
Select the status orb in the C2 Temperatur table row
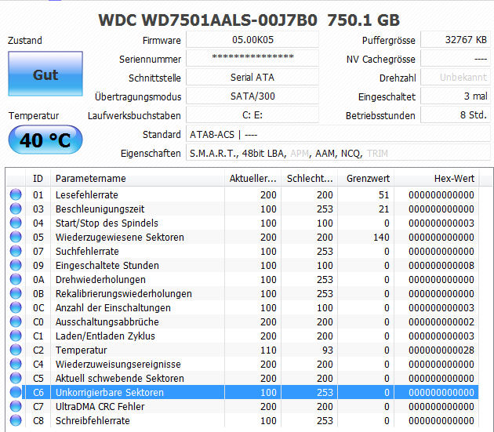(16, 350)
